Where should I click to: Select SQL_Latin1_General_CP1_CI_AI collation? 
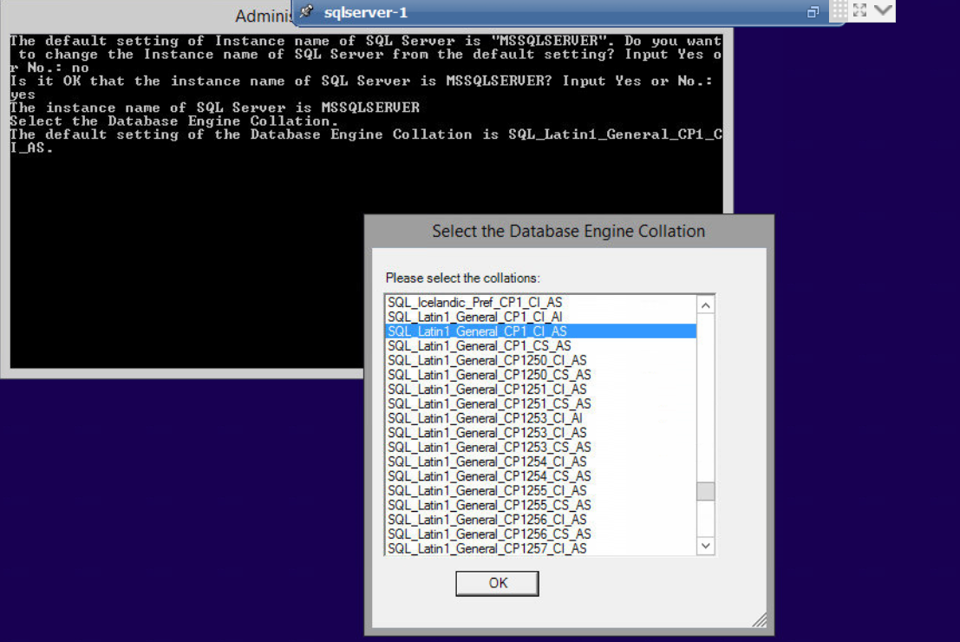540,317
